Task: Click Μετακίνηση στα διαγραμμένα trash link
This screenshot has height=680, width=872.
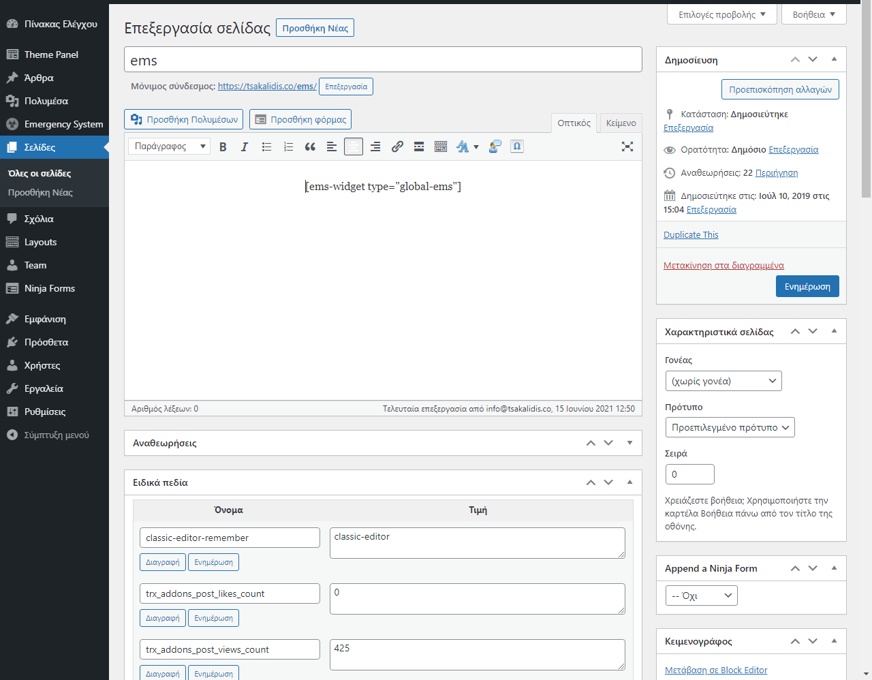Action: tap(723, 265)
